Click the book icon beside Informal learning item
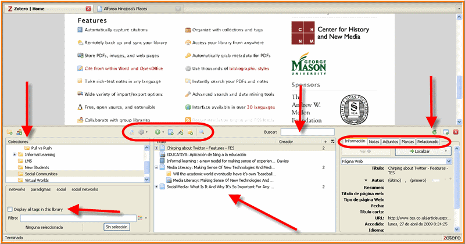The width and height of the screenshot is (465, 244). [x=162, y=161]
